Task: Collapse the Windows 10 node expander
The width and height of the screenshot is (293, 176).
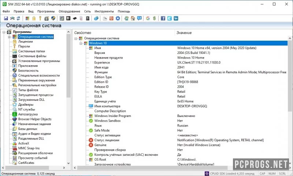Action: tap(81, 43)
